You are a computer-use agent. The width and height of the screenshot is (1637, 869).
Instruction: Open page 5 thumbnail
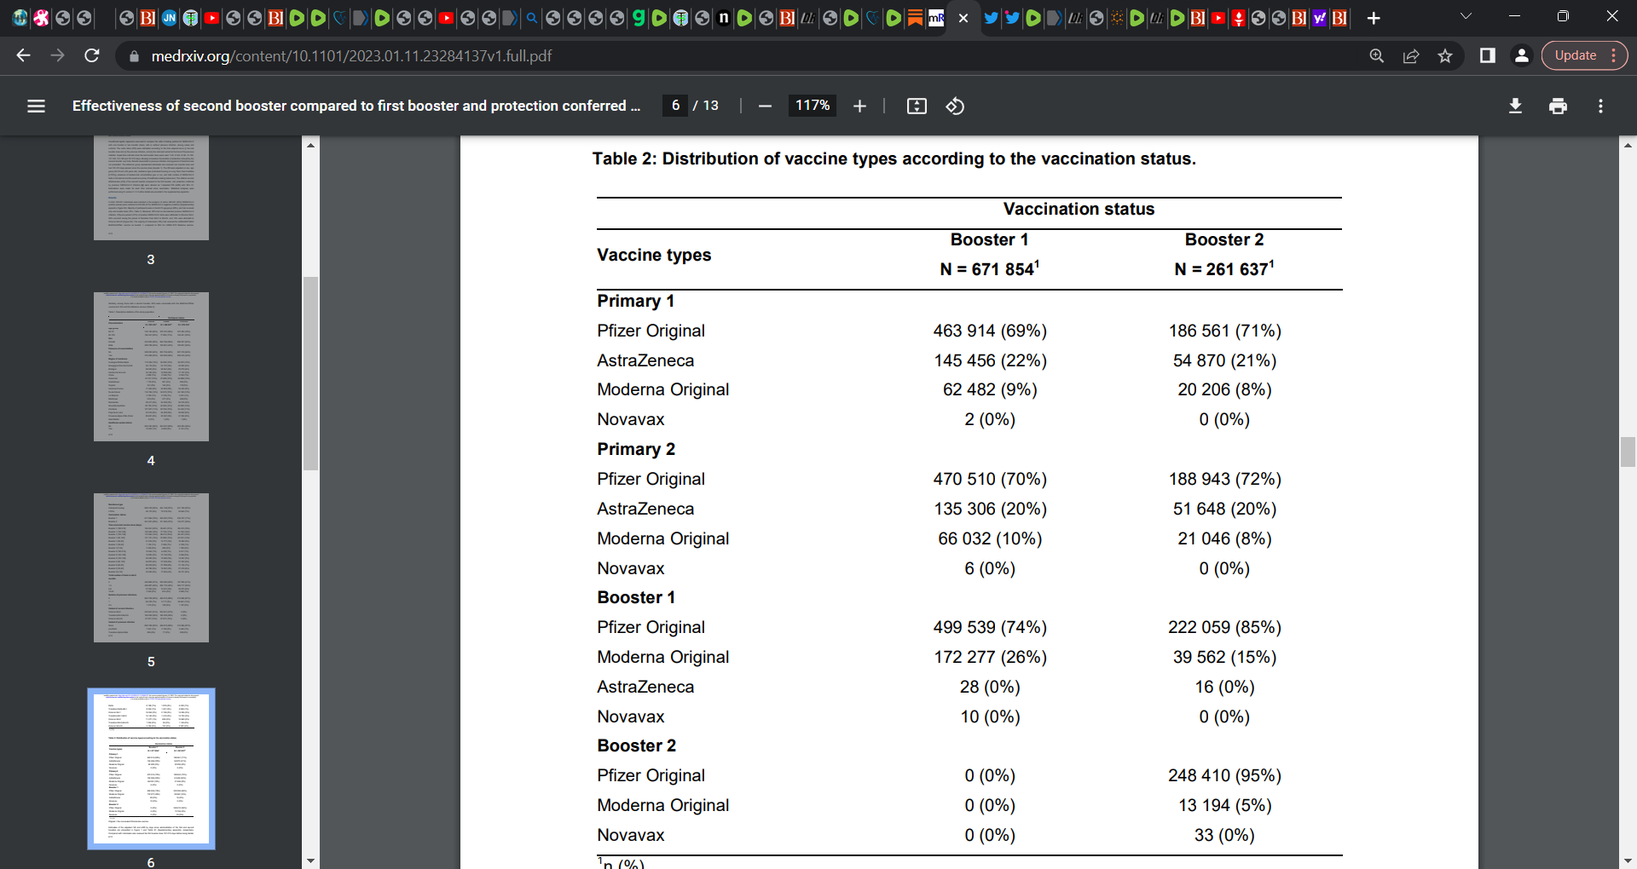pos(151,567)
